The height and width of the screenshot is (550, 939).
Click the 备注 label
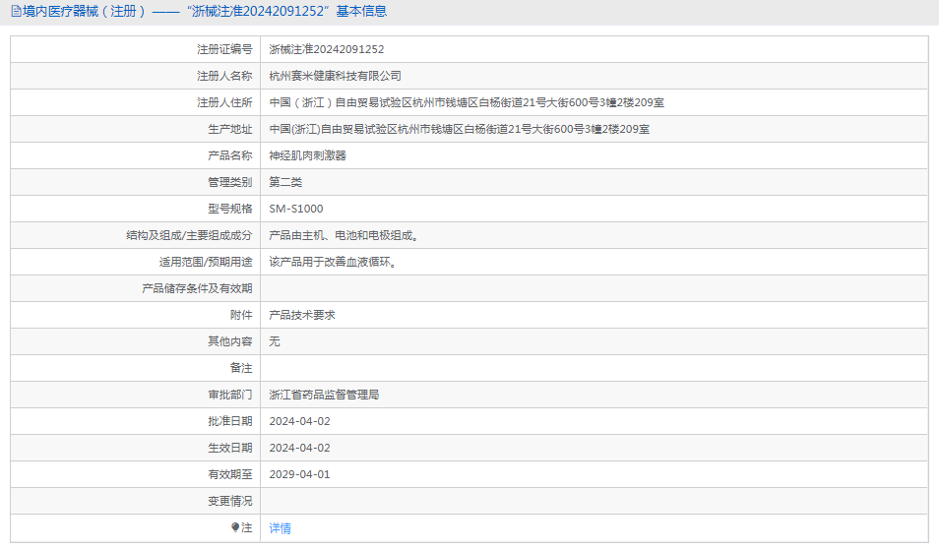[x=241, y=368]
